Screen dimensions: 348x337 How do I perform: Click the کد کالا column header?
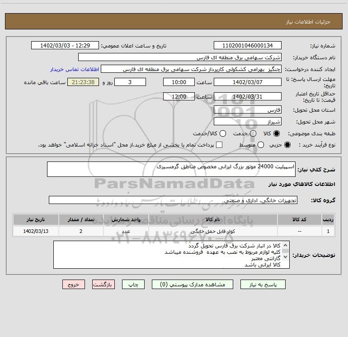pyautogui.click(x=299, y=219)
